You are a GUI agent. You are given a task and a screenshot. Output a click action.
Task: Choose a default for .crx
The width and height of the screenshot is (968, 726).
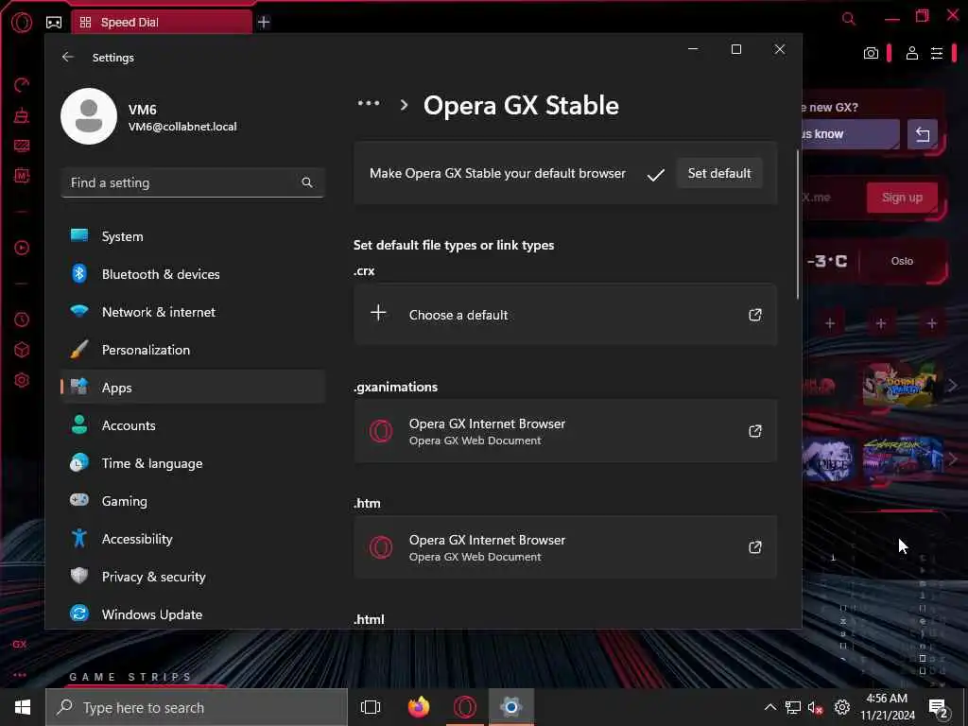(x=565, y=315)
